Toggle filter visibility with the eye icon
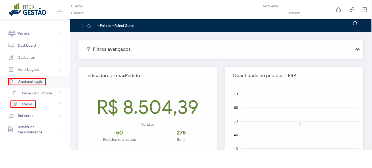This screenshot has height=168, width=372. click(357, 49)
